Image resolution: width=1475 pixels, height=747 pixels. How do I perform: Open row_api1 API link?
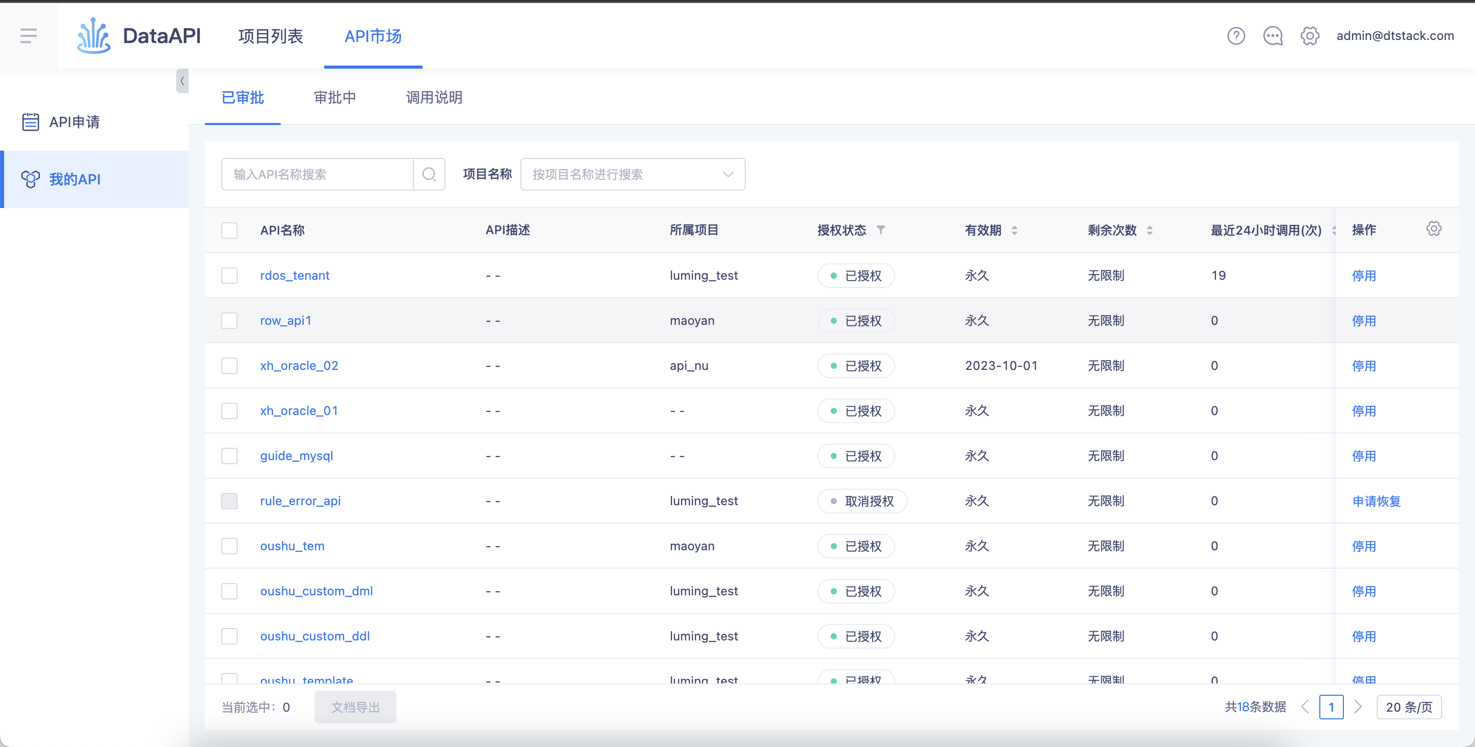point(286,321)
